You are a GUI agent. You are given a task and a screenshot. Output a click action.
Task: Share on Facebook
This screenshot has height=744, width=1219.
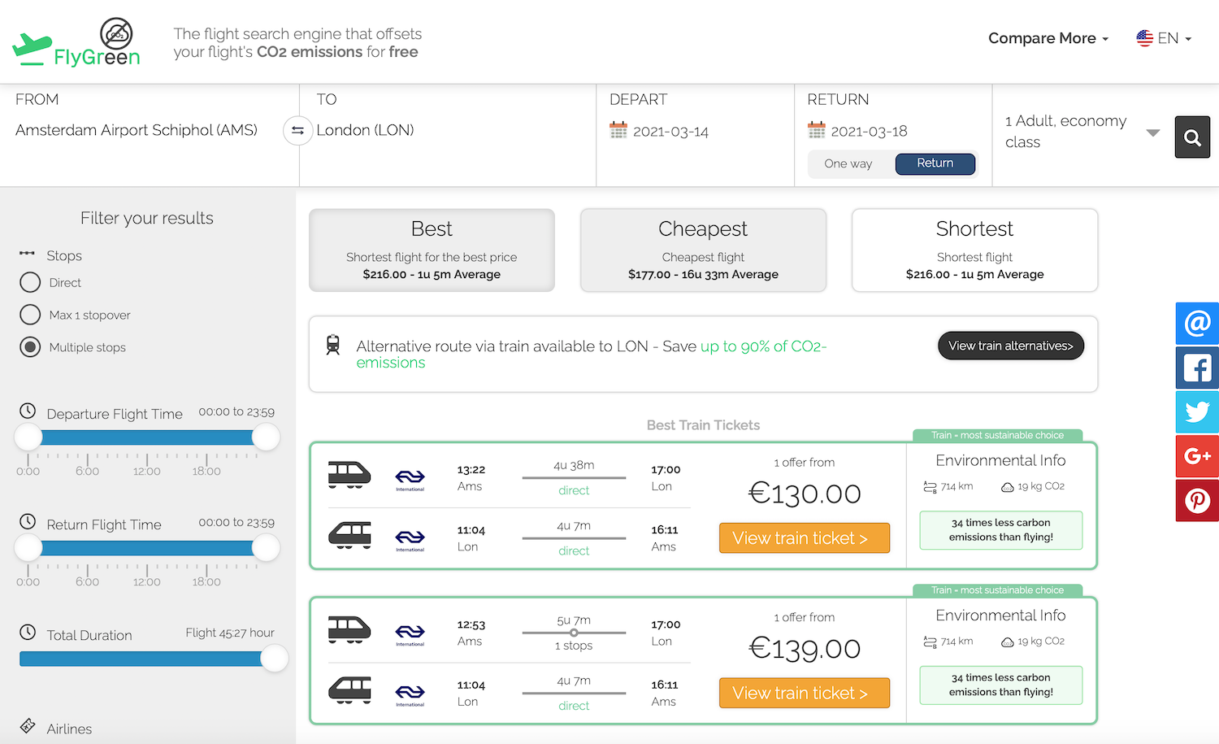click(x=1197, y=368)
